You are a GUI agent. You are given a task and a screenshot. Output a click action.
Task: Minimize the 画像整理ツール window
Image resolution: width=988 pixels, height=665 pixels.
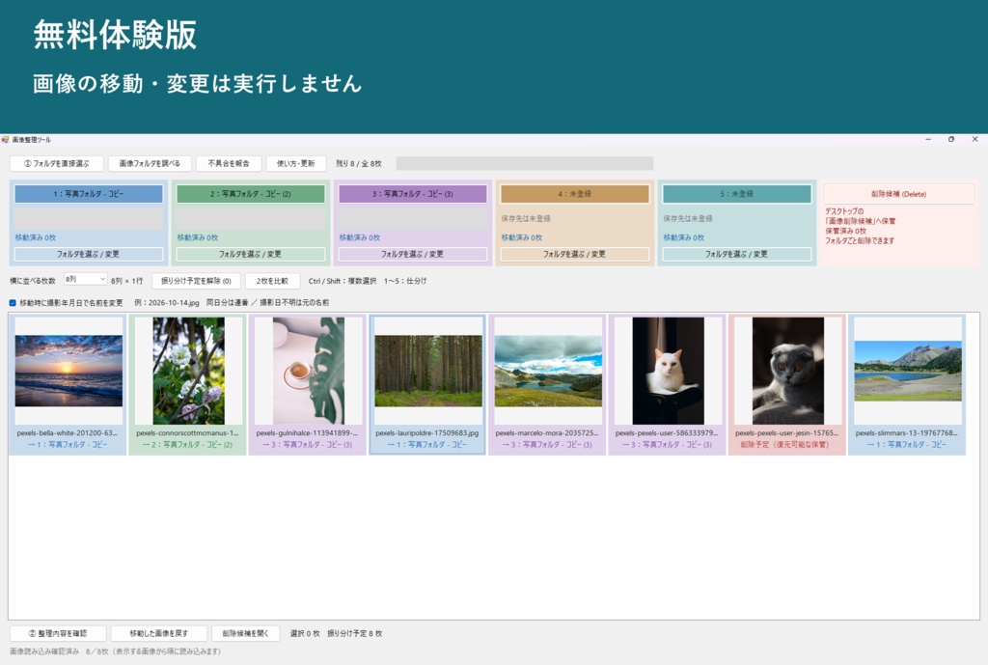click(928, 139)
